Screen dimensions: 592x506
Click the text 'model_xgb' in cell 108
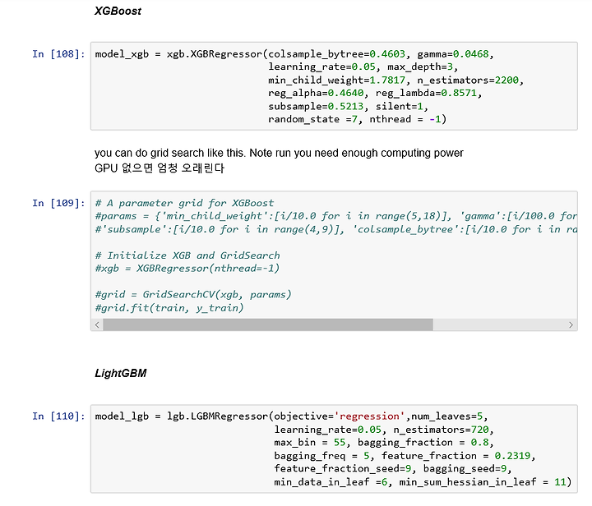click(122, 54)
